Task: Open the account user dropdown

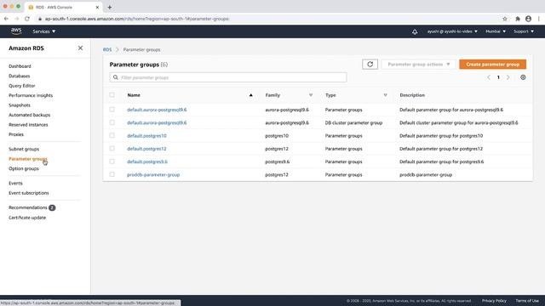Action: coord(452,31)
